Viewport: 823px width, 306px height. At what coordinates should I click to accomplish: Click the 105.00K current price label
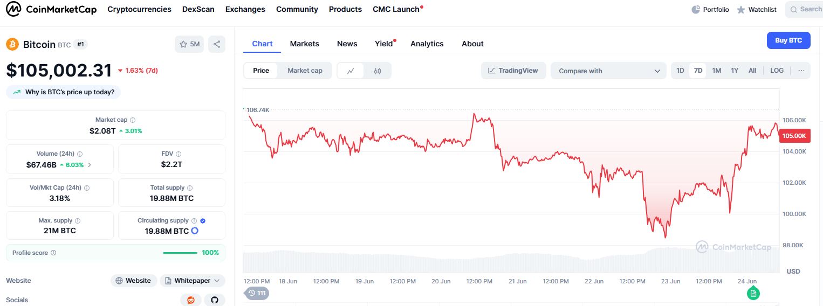click(794, 136)
